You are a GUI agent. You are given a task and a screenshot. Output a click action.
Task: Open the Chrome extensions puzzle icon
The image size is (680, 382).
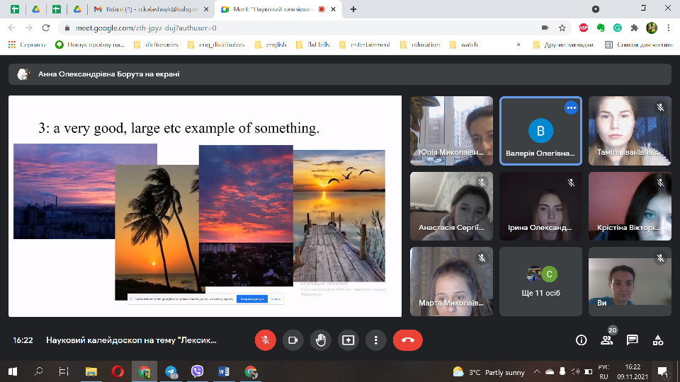click(x=635, y=28)
